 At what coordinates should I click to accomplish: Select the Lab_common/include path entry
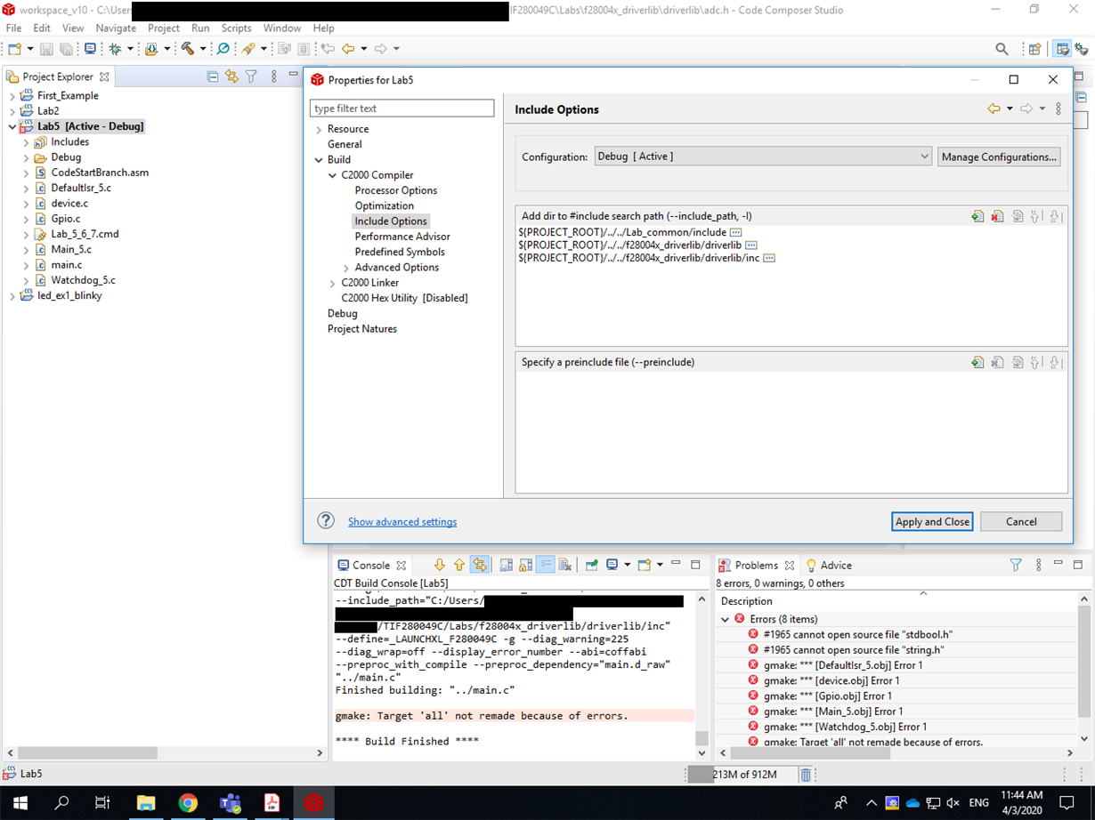coord(622,232)
